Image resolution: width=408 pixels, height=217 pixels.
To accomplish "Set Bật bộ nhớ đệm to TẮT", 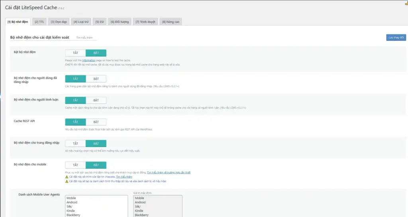I will (x=75, y=53).
